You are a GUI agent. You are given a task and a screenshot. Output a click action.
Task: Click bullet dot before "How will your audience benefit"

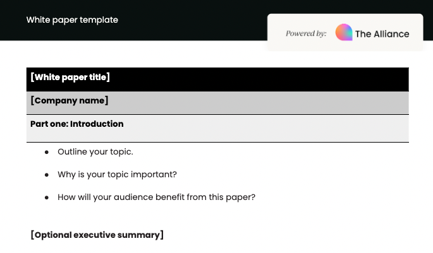tap(47, 197)
